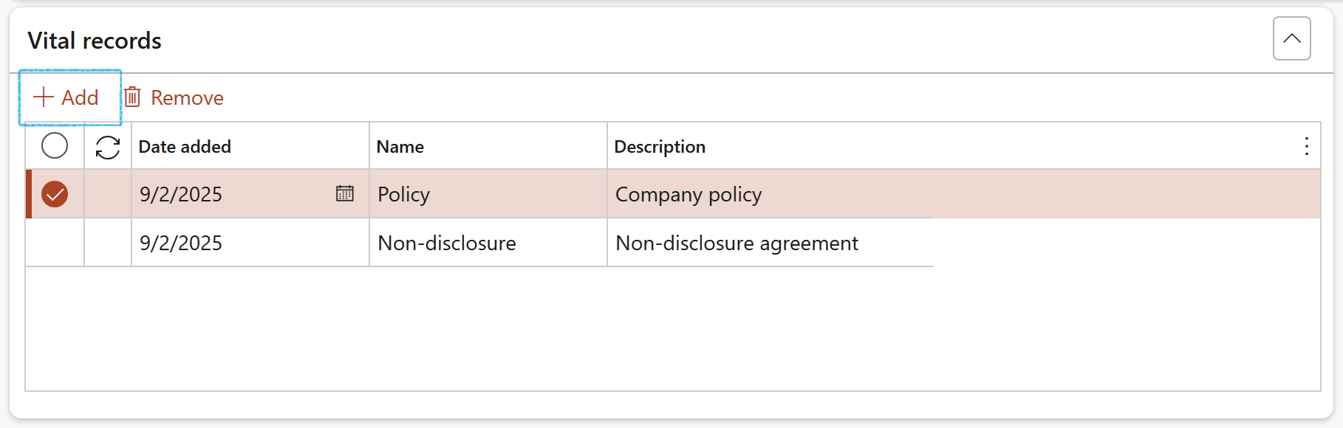Viewport: 1343px width, 428px height.
Task: Click the trash can Remove icon
Action: 133,97
